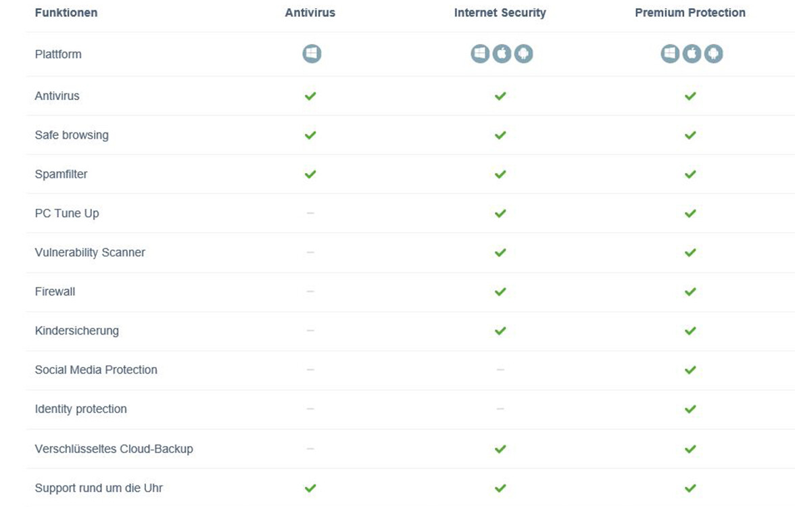
Task: Click the PC Tune Up dash under Antivirus
Action: tap(310, 213)
